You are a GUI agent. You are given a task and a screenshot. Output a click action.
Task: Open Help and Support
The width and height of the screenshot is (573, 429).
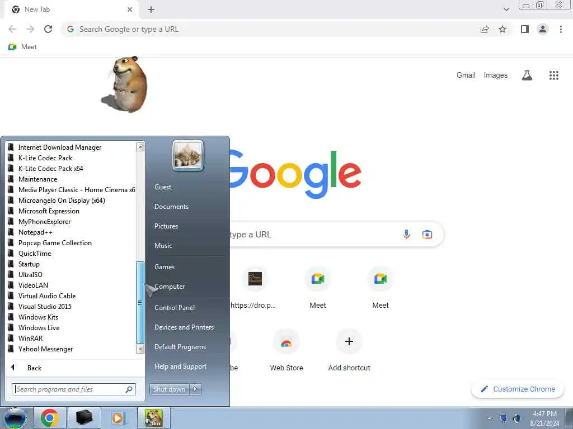181,366
